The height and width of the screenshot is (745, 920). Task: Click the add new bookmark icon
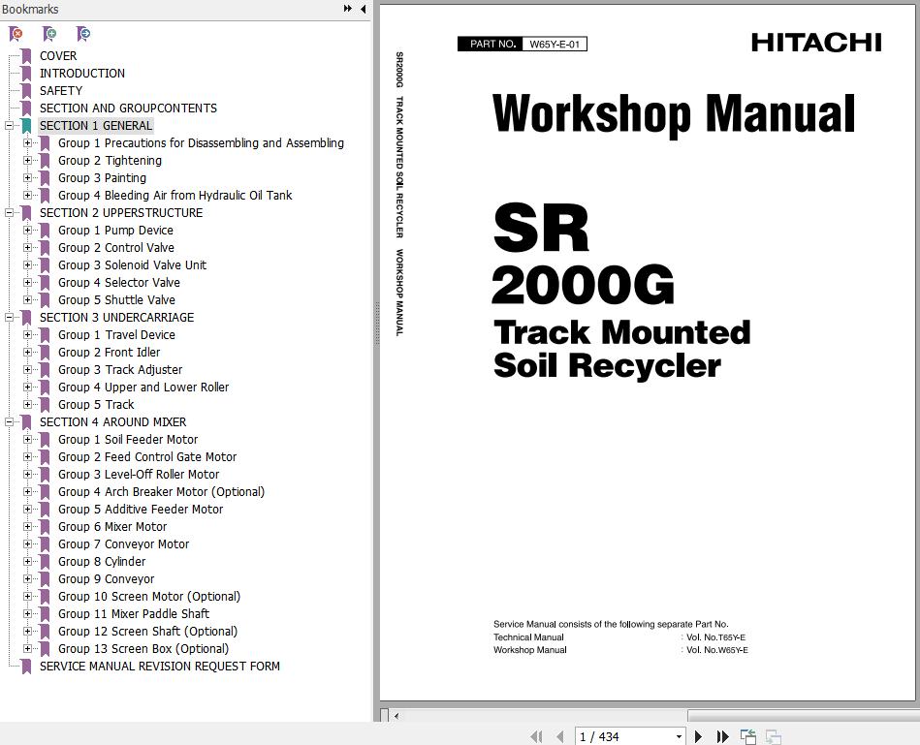pos(49,34)
